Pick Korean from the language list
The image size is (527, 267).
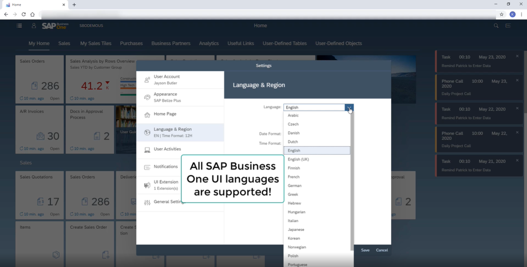click(317, 238)
